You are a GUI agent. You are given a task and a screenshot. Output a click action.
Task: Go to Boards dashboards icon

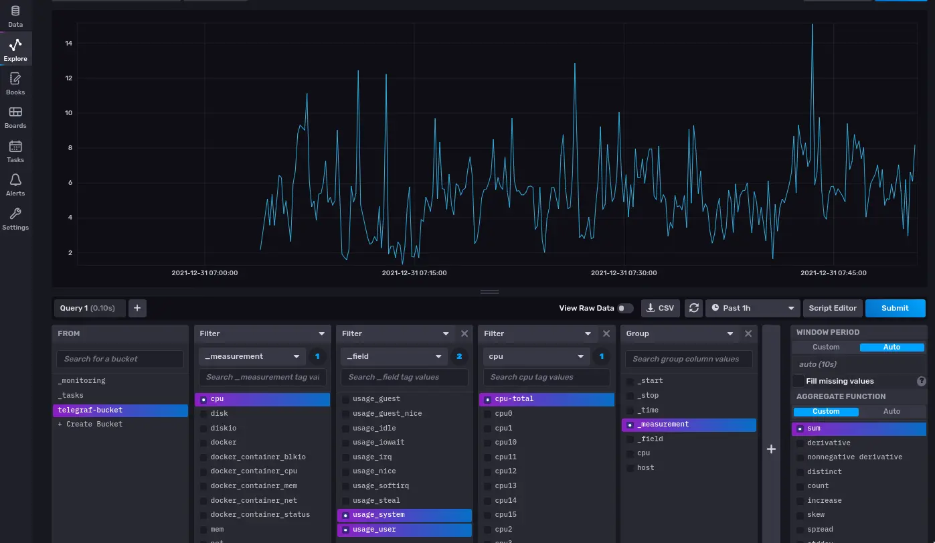tap(15, 117)
